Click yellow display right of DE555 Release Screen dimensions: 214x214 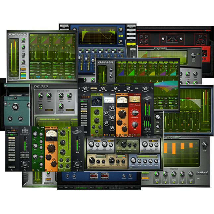point(70,110)
